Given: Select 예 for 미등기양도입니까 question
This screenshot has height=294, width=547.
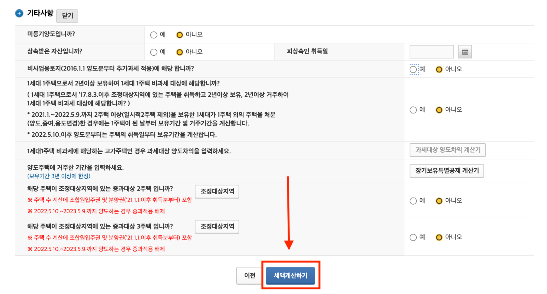Looking at the screenshot, I should pyautogui.click(x=154, y=34).
